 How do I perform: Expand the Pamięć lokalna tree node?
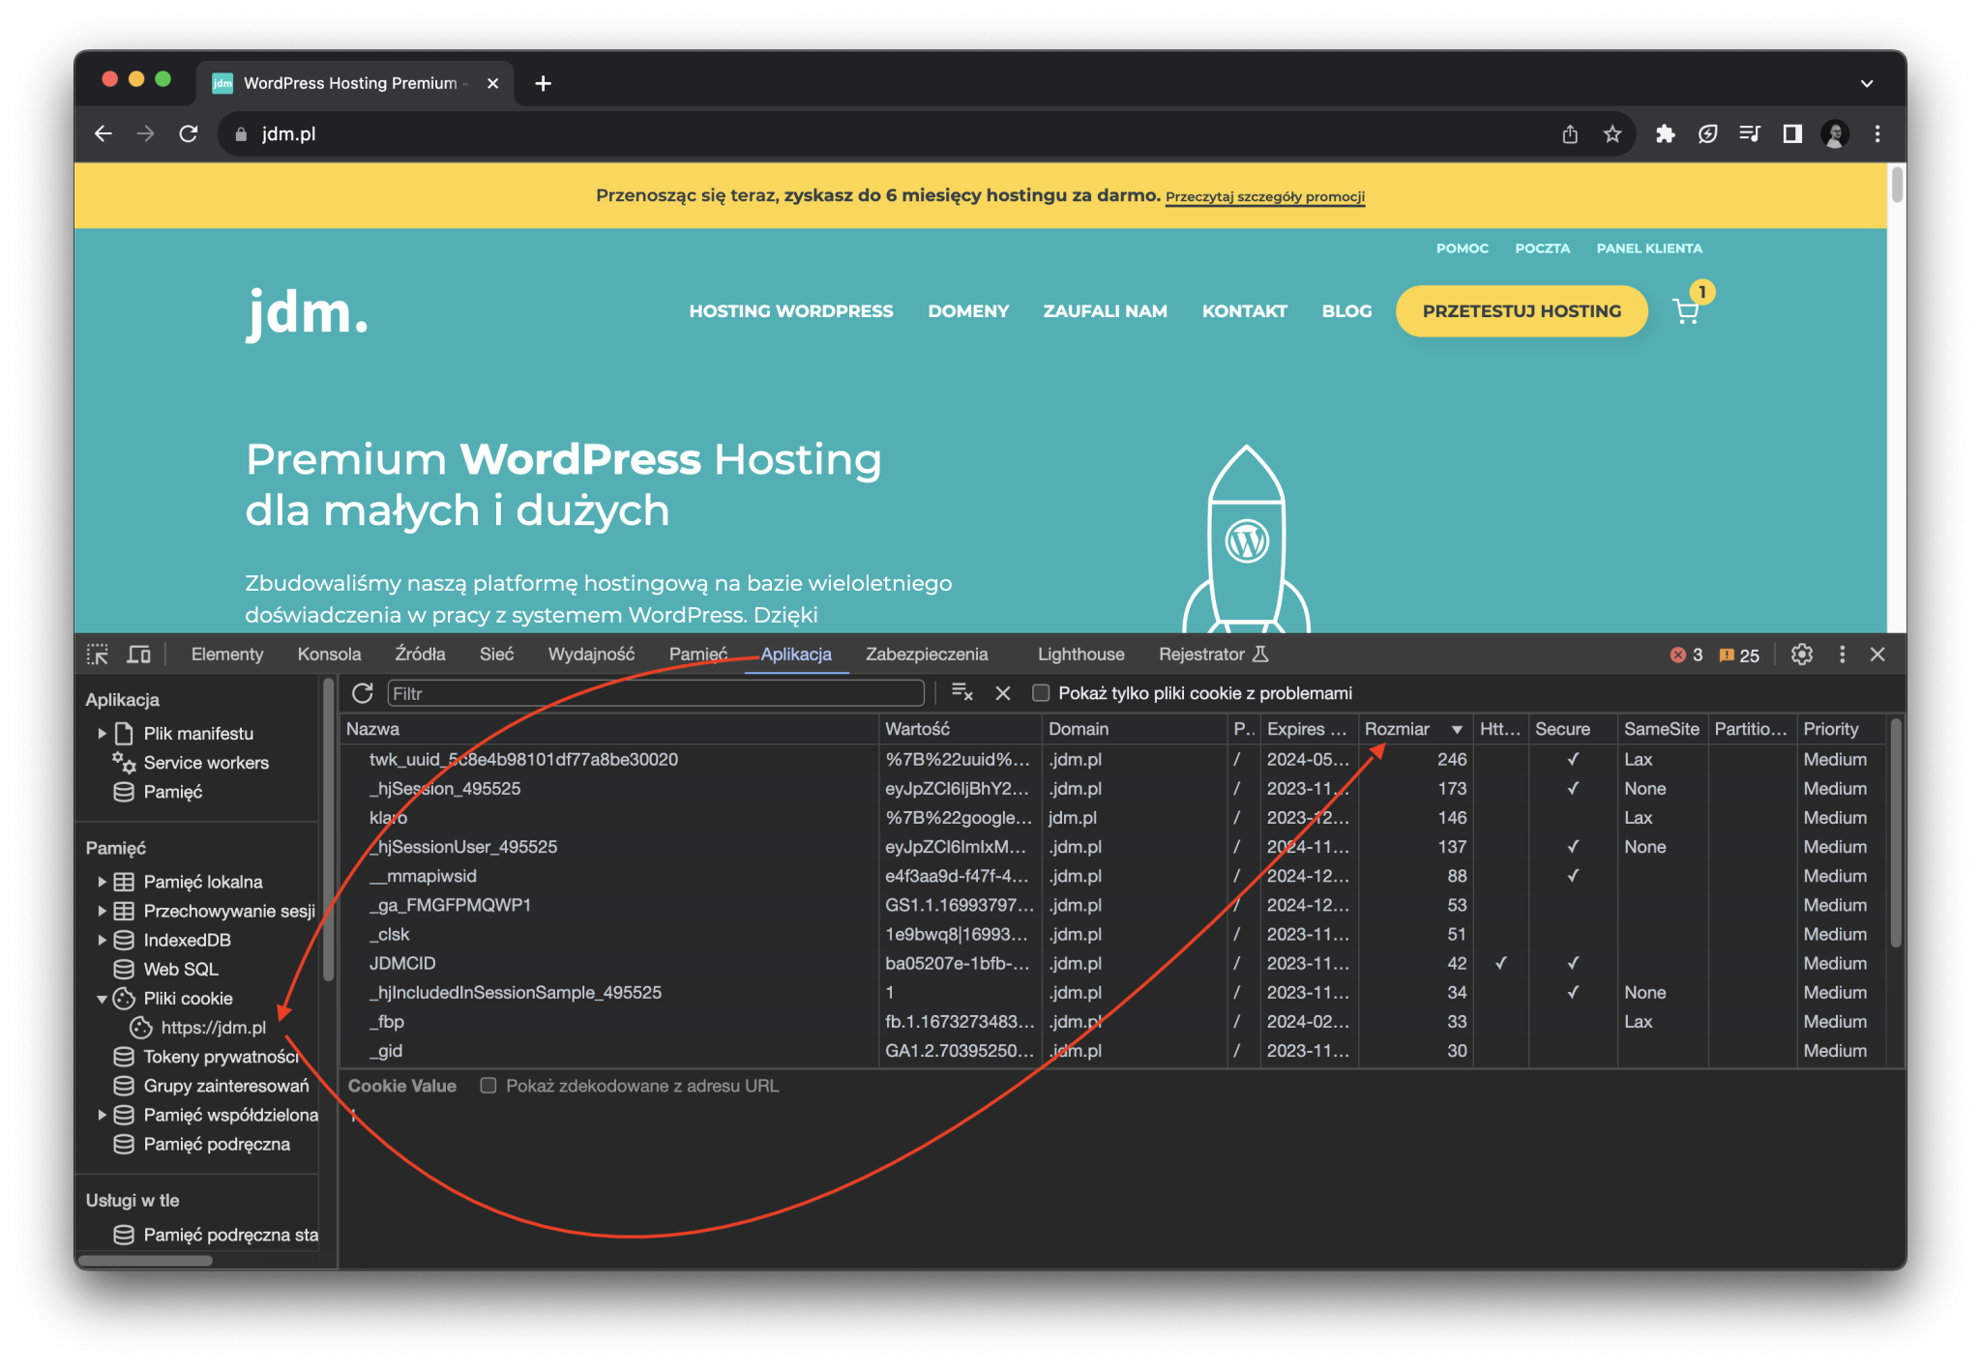coord(102,882)
